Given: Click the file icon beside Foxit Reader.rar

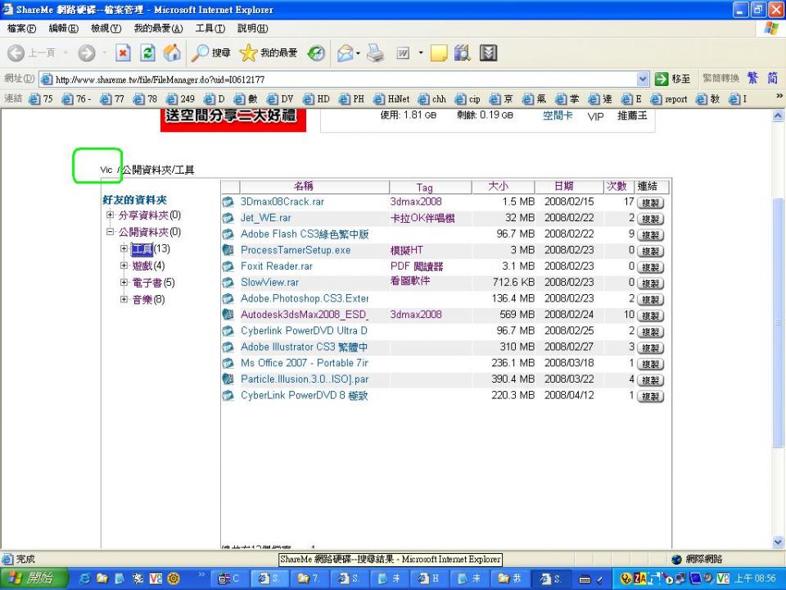Looking at the screenshot, I should click(228, 266).
